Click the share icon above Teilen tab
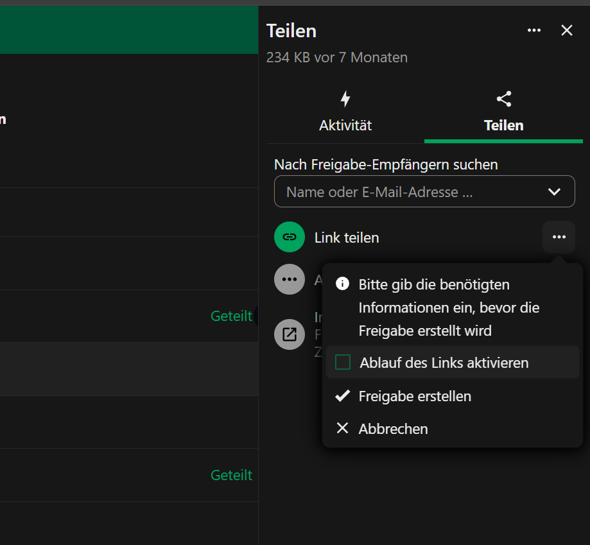 503,98
